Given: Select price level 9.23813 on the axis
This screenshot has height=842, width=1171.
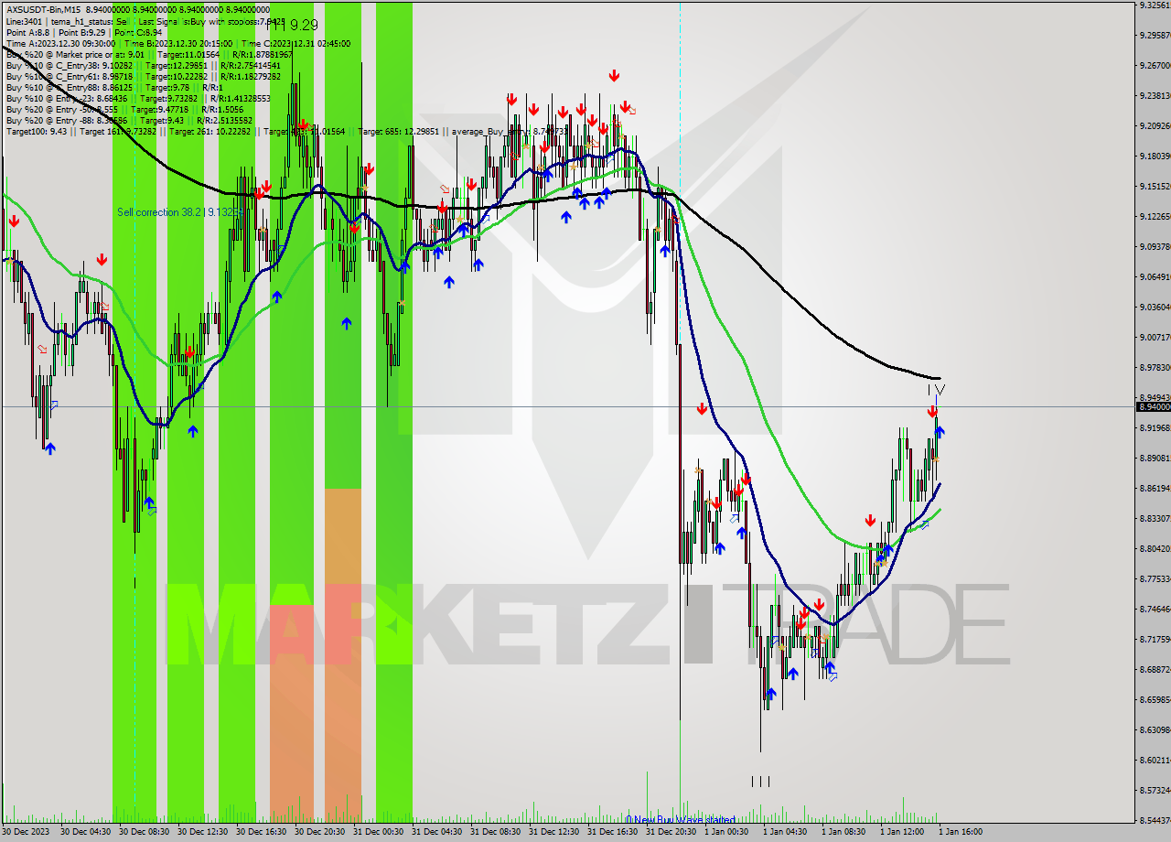Looking at the screenshot, I should [x=1155, y=96].
